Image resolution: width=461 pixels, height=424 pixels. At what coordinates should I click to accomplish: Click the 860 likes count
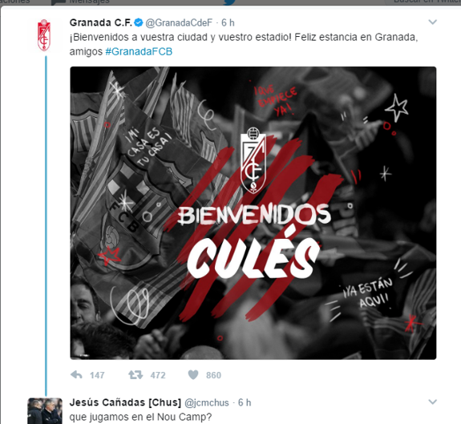[213, 375]
